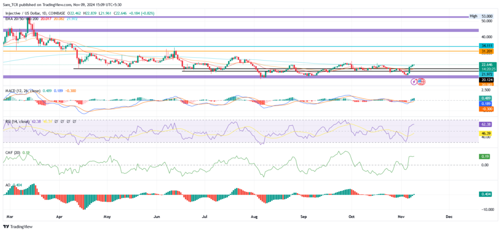Click the last ∅ symbol in RSI legend
This screenshot has width=501, height=232.
point(74,121)
